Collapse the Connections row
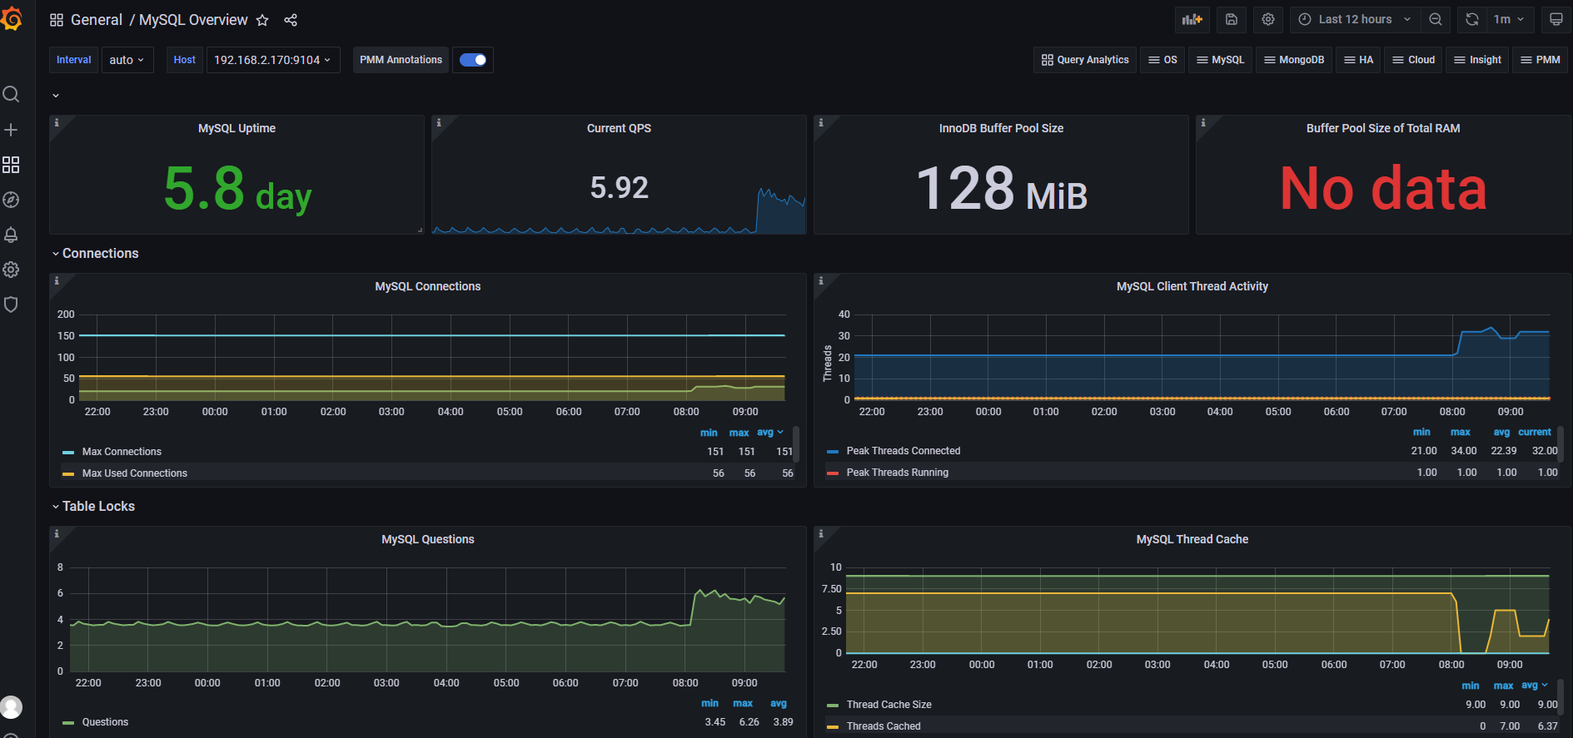The height and width of the screenshot is (738, 1573). (x=95, y=254)
